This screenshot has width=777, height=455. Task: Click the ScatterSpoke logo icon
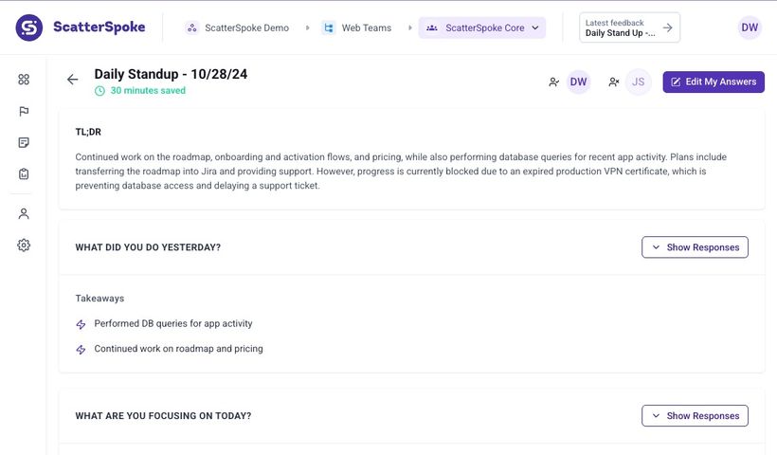pos(28,27)
